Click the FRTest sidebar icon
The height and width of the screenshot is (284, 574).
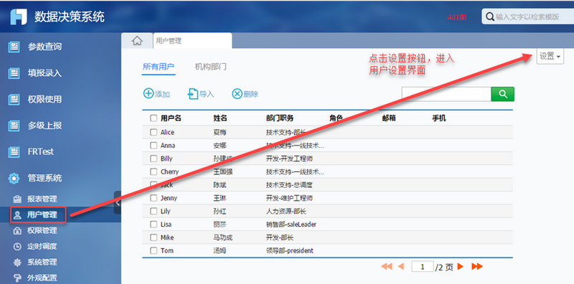(x=14, y=152)
